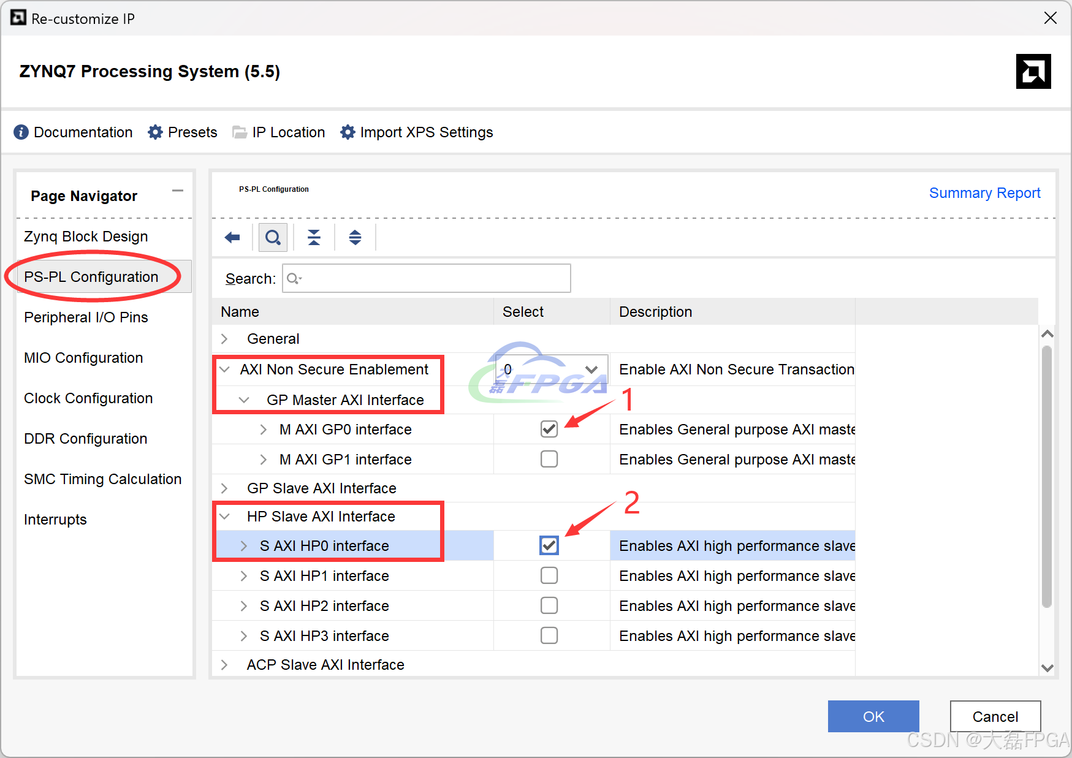1072x758 pixels.
Task: Open IP Location folder icon
Action: point(240,132)
